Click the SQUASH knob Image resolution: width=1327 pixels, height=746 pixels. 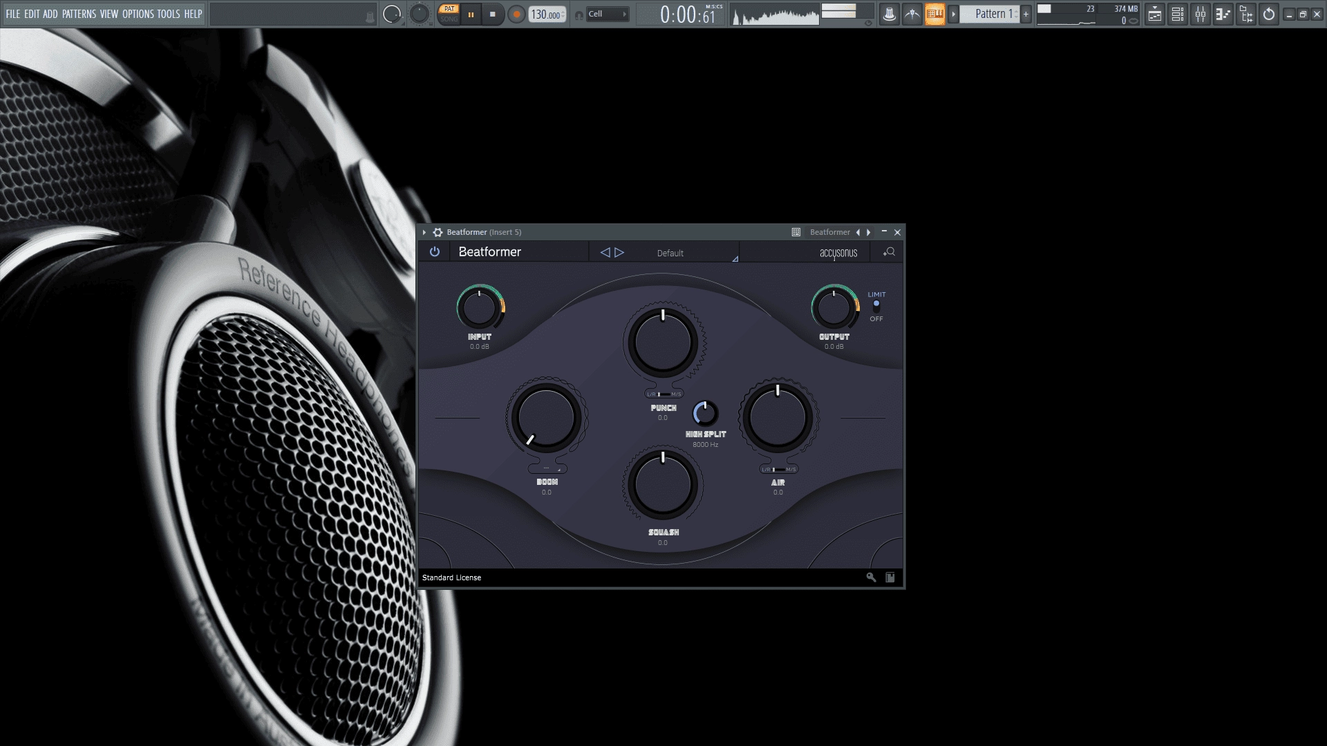coord(663,485)
